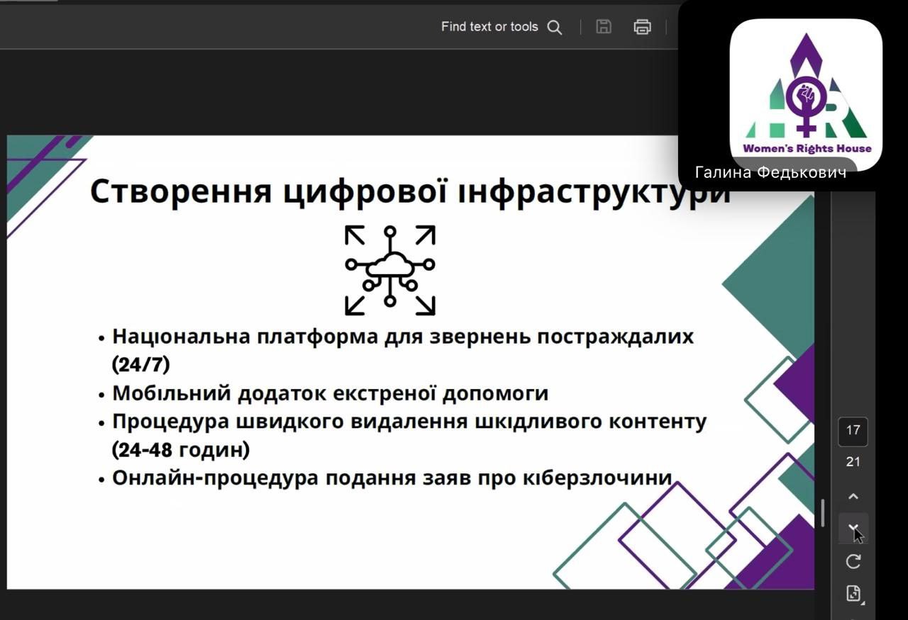Click the floppy disk save icon
This screenshot has width=908, height=620.
[604, 27]
